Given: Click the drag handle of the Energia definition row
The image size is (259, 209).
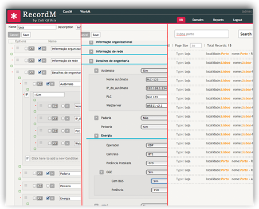Looking at the screenshot, I should [26, 198].
